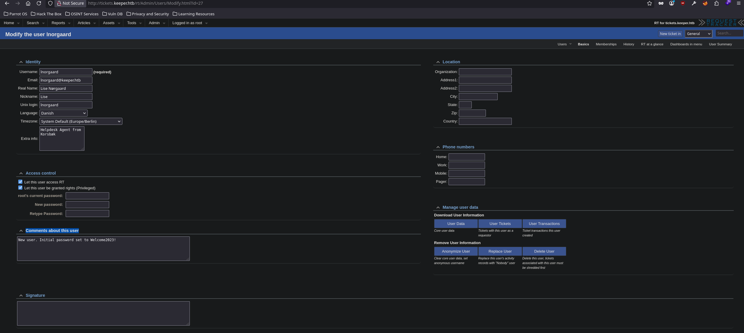Focus the New password field
744x333 pixels.
pos(87,205)
